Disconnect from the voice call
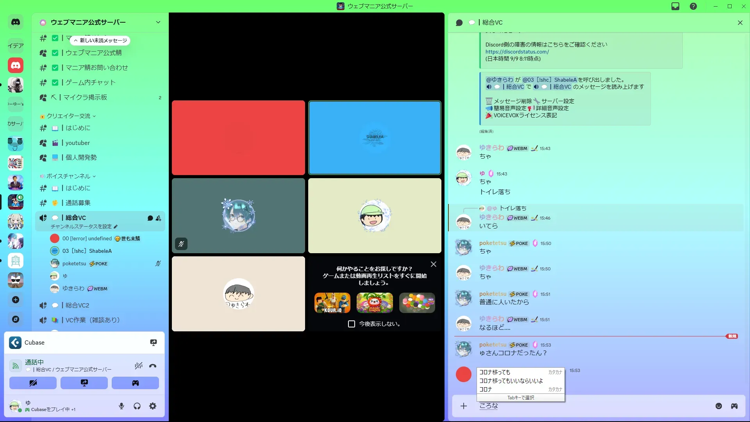 (x=153, y=366)
